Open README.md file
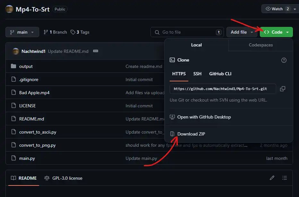The width and height of the screenshot is (299, 197). 31,119
